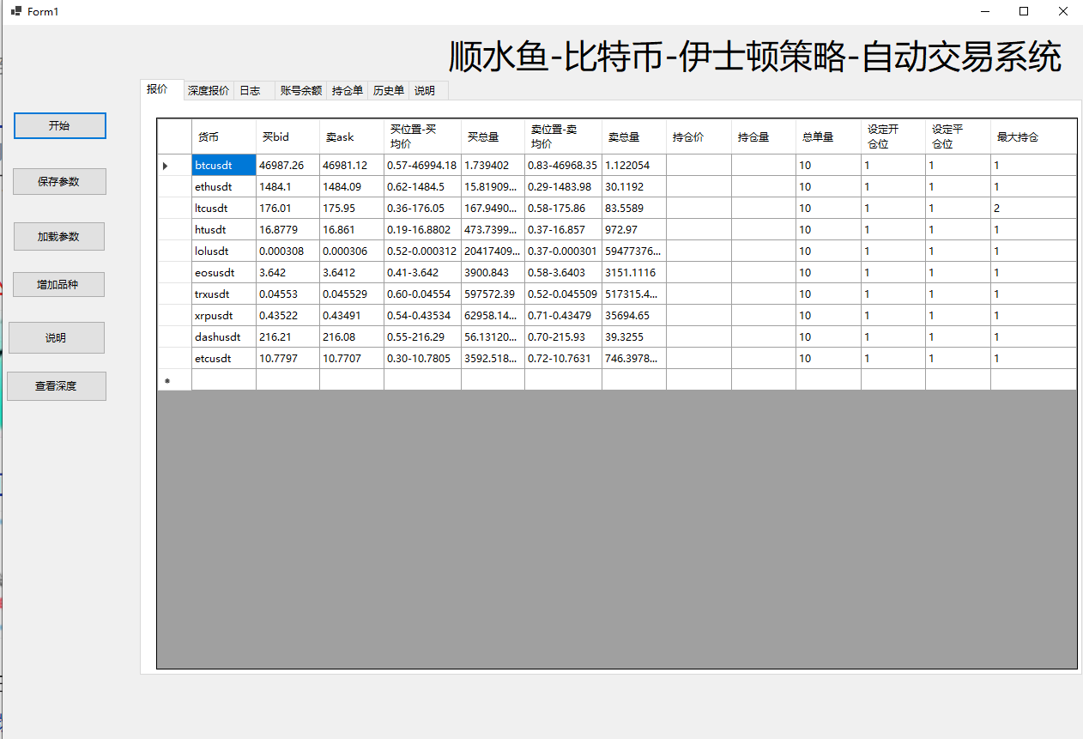The height and width of the screenshot is (739, 1083).
Task: Switch to the 持仓单 positions tab
Action: click(347, 90)
